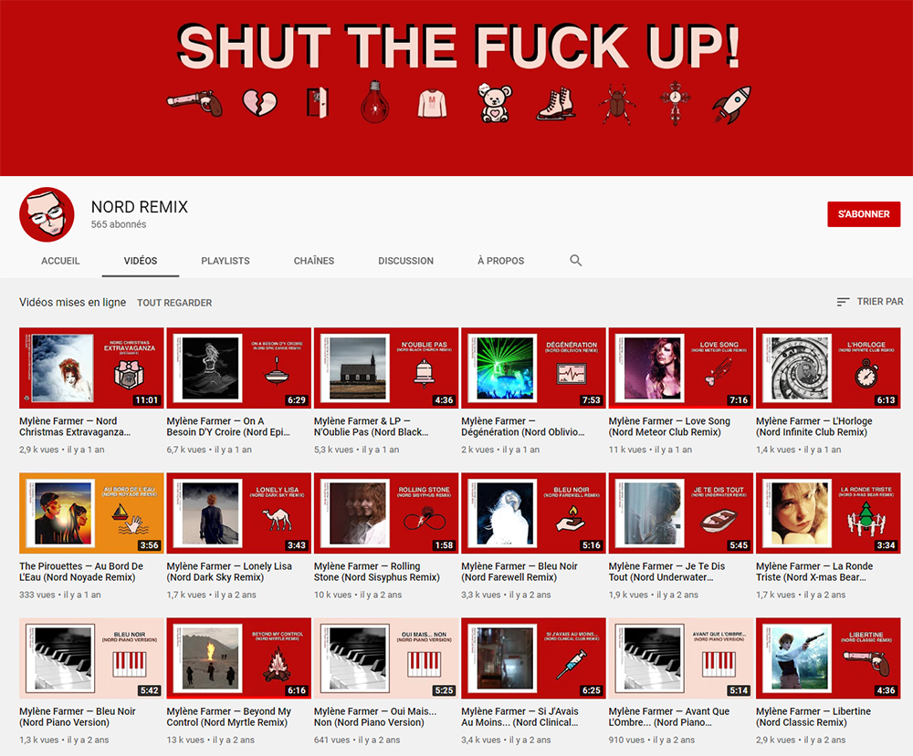Click the light bulb banner icon
Viewport: 913px width, 756px height.
tap(374, 102)
